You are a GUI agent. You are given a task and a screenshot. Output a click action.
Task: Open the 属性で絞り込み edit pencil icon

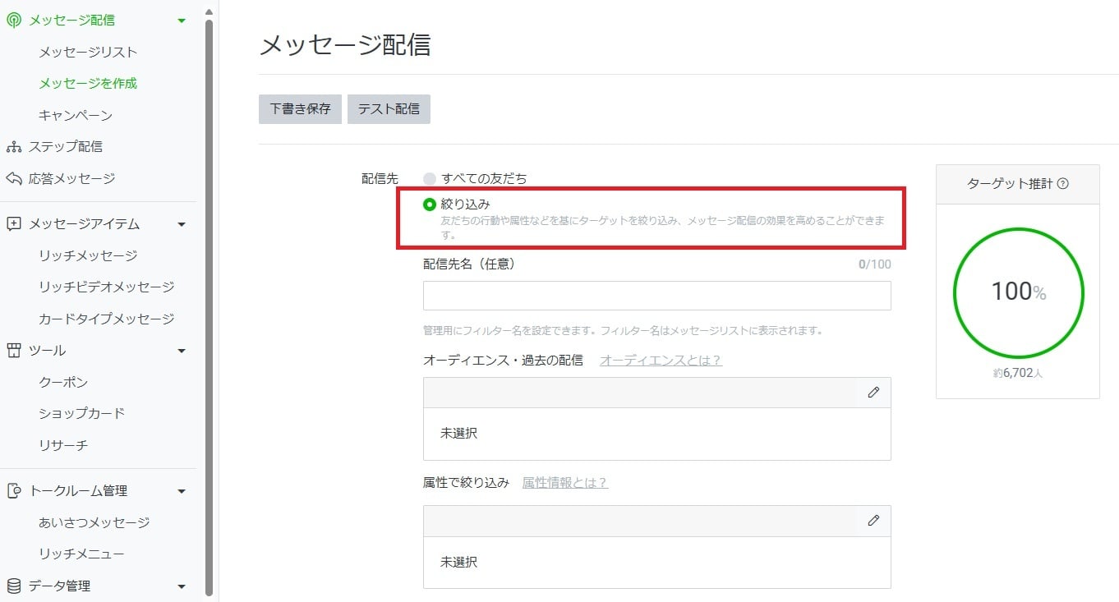873,521
